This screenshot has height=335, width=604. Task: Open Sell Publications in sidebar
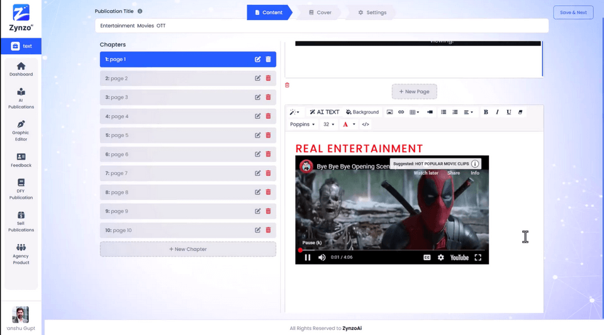pyautogui.click(x=21, y=221)
